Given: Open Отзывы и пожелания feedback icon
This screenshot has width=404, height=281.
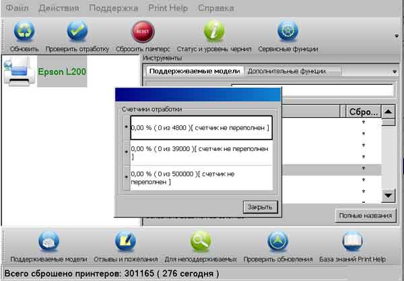Looking at the screenshot, I should [x=125, y=242].
